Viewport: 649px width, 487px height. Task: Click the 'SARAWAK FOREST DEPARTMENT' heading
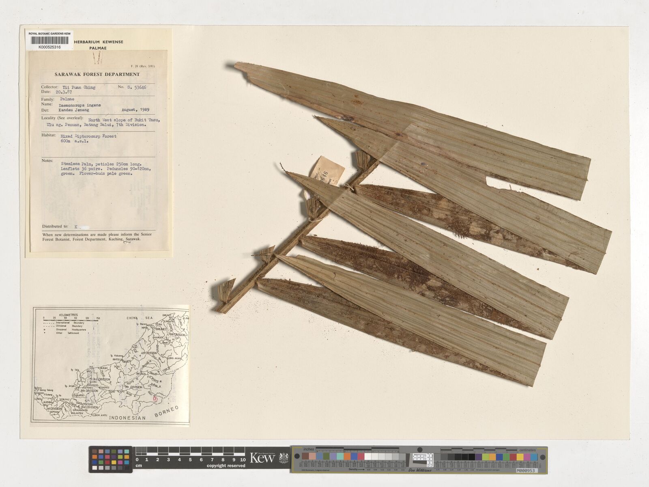coord(97,74)
